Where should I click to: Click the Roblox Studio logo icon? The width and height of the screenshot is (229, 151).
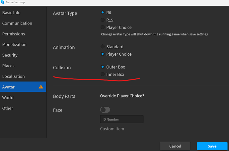(2, 2)
